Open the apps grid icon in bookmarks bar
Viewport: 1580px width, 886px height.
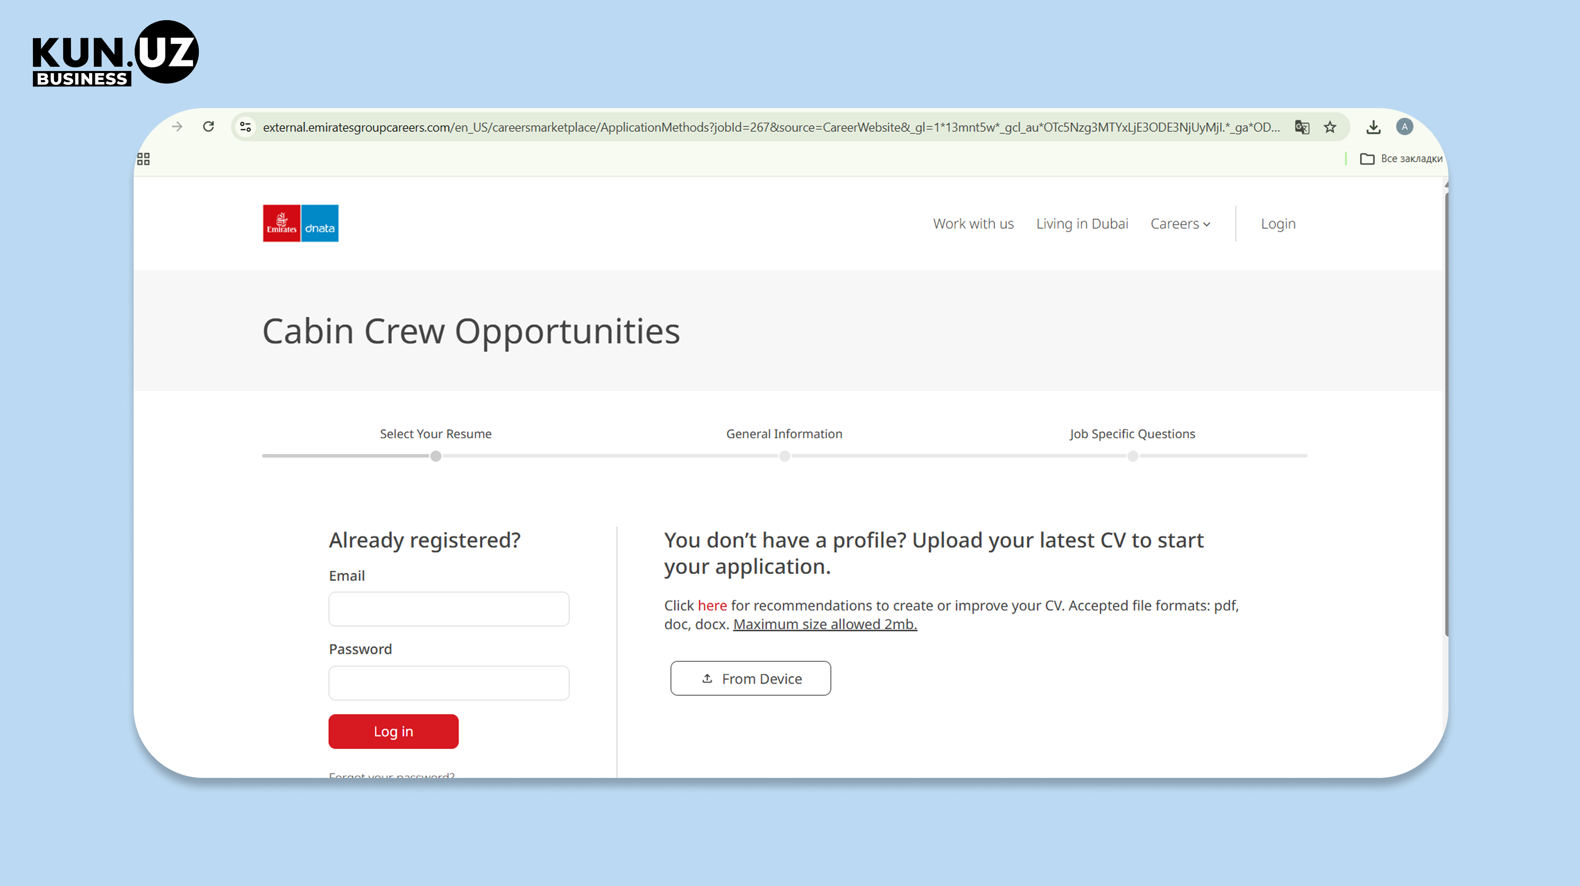pyautogui.click(x=144, y=159)
